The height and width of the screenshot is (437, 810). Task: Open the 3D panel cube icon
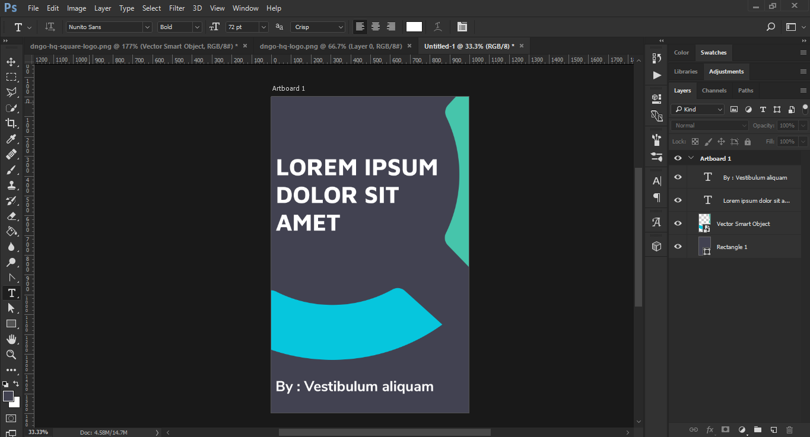tap(656, 246)
